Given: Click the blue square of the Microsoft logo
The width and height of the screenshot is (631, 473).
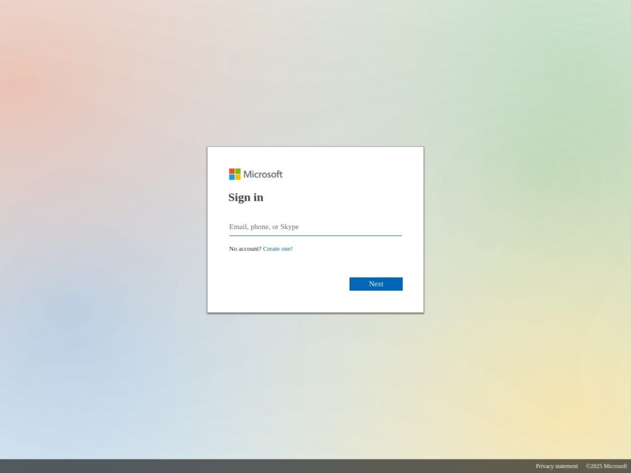Looking at the screenshot, I should [x=232, y=177].
